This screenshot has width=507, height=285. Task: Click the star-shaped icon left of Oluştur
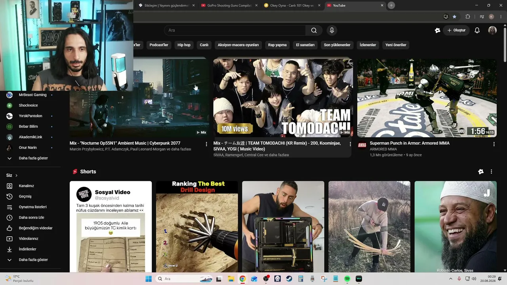[x=437, y=30]
